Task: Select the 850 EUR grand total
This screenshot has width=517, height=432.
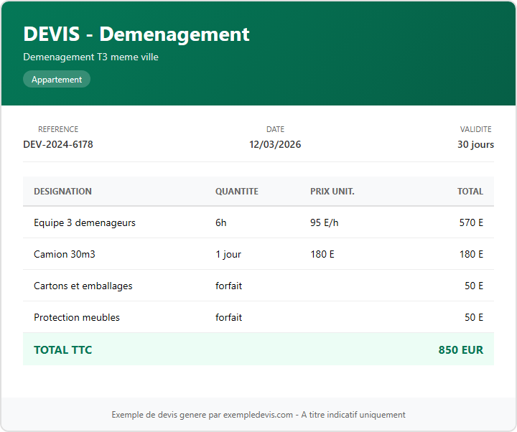Action: (460, 350)
